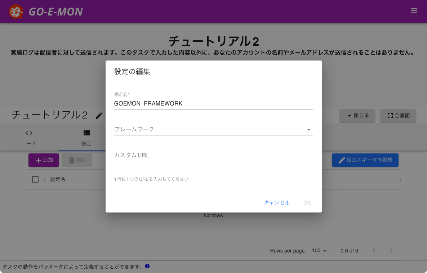Screen dimensions: 427x273
Task: Select the code brackets icon above コード
Action: pos(28,133)
